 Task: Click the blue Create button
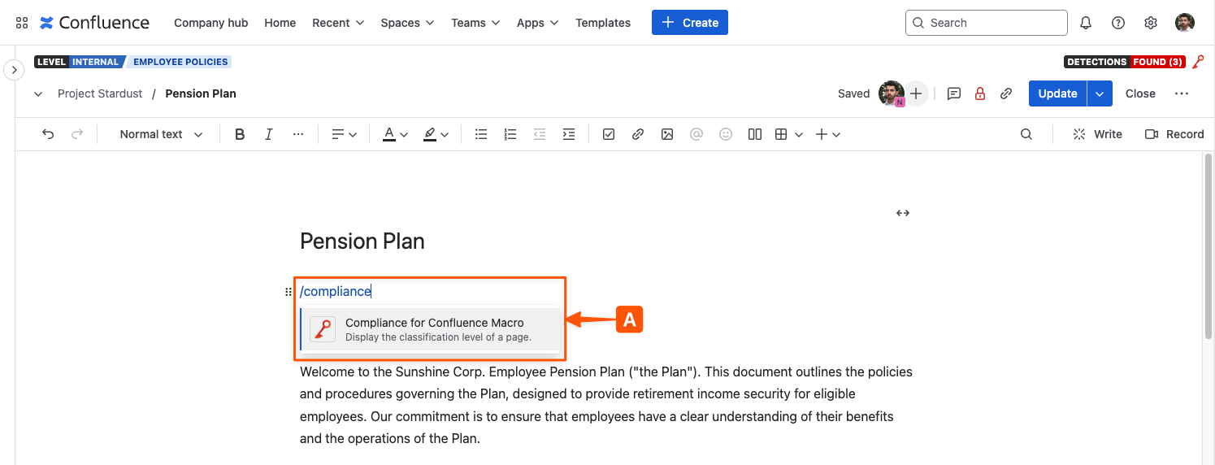[x=689, y=23]
